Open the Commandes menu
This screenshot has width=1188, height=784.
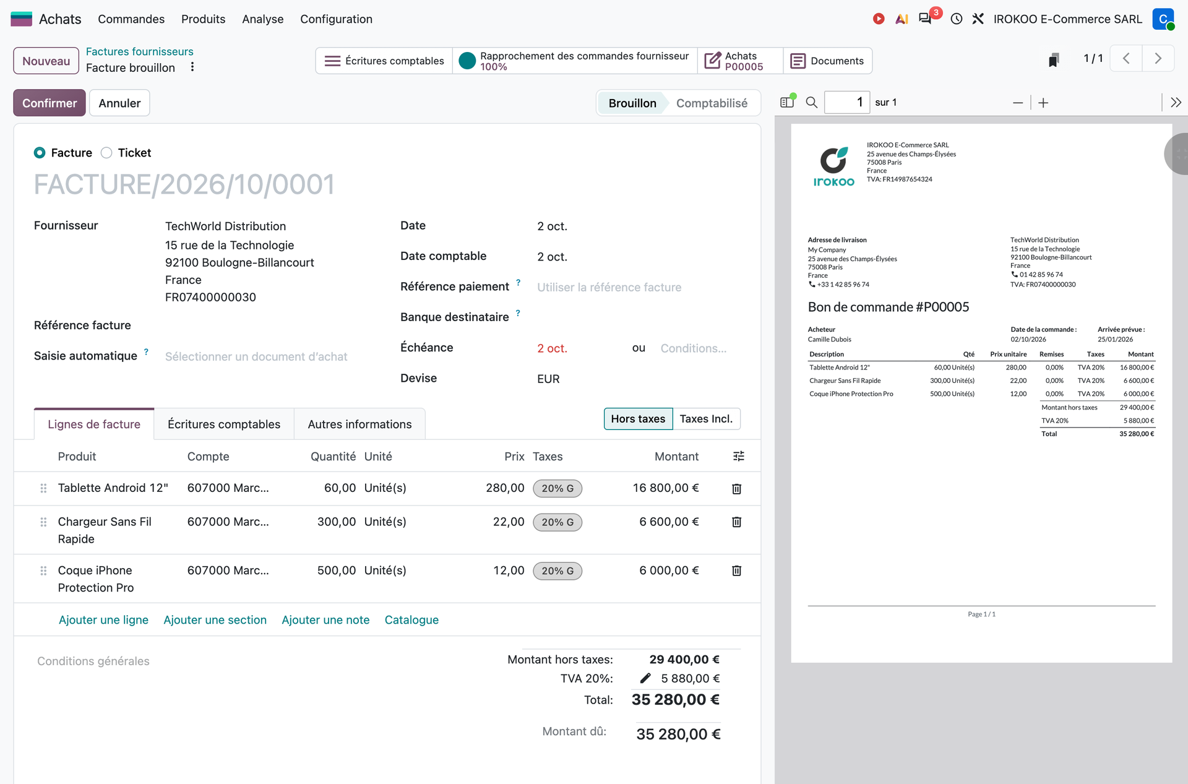pos(131,19)
